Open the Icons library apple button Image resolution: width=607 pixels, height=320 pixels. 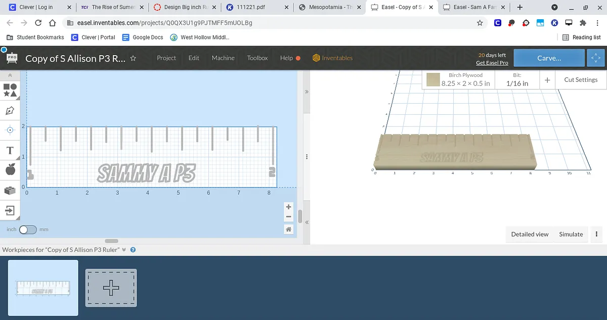click(x=10, y=170)
